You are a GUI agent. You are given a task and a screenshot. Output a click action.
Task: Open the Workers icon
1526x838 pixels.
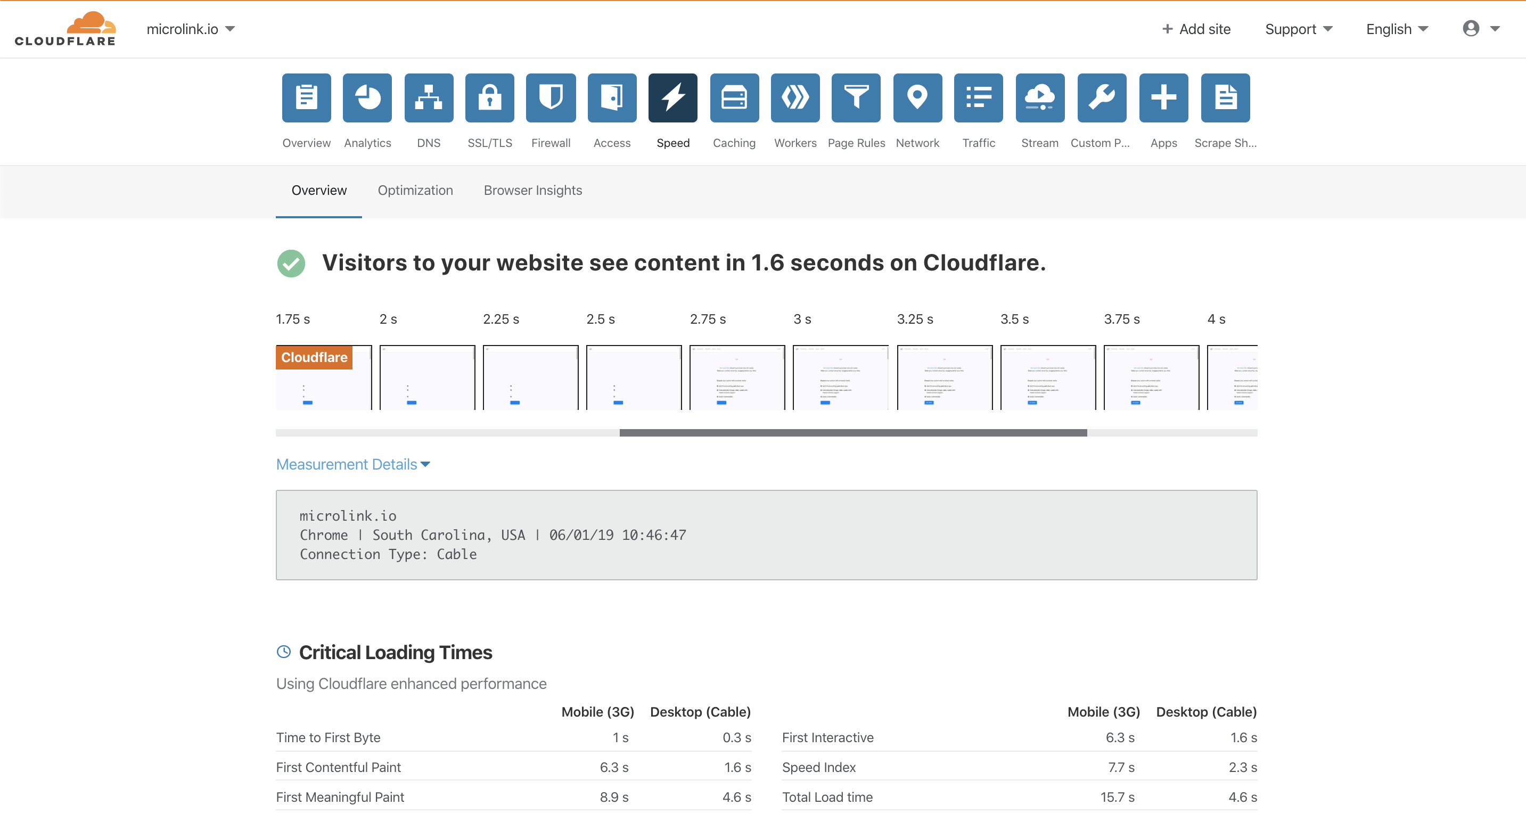(x=795, y=98)
